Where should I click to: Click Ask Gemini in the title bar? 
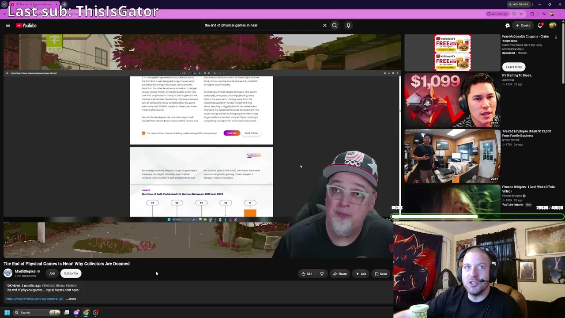pyautogui.click(x=519, y=4)
